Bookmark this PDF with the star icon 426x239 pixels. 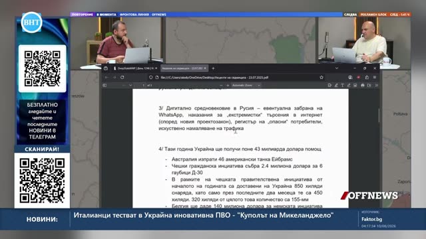point(321,77)
